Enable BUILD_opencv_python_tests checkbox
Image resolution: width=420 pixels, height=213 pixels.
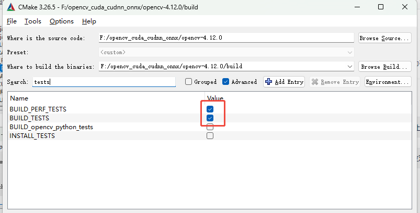coord(210,127)
